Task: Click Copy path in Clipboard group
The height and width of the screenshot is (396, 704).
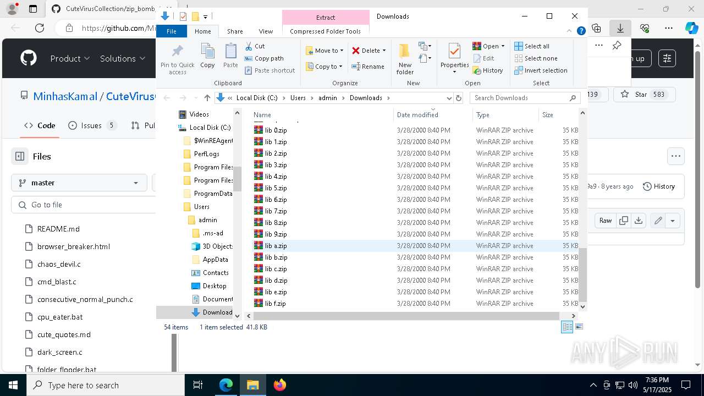Action: click(264, 58)
